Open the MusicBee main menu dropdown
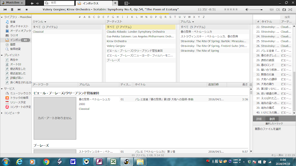296x166 pixels. click(x=12, y=3)
